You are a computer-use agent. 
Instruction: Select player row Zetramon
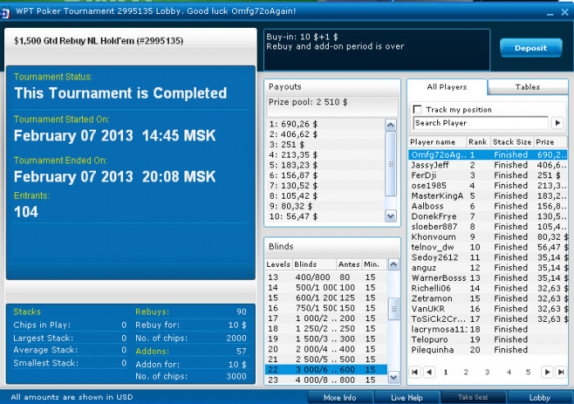tap(488, 298)
